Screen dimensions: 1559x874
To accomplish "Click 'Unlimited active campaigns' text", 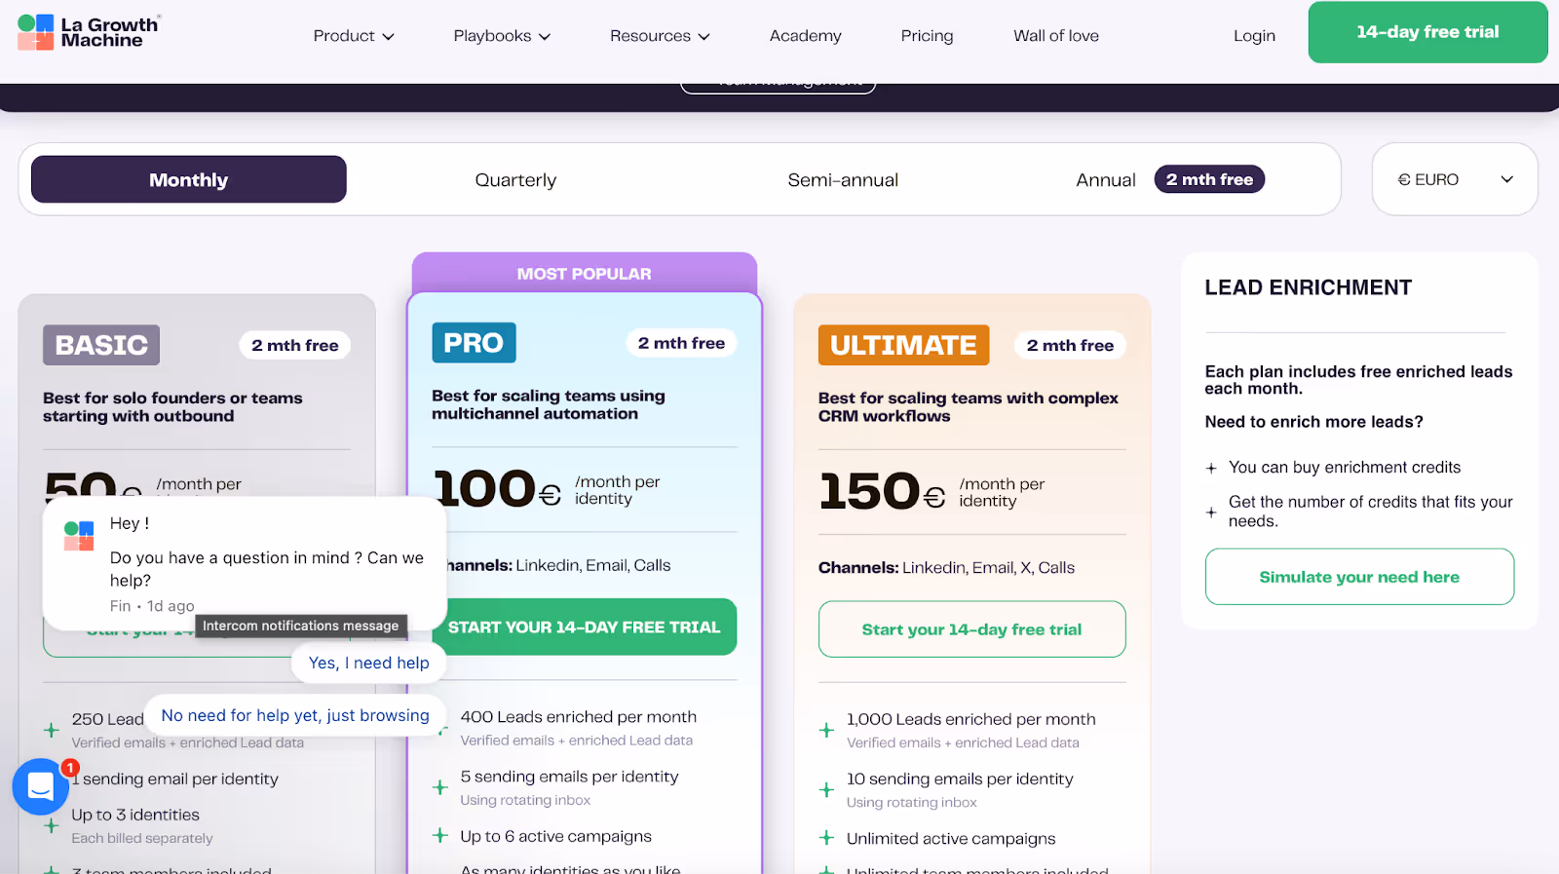I will coord(951,838).
